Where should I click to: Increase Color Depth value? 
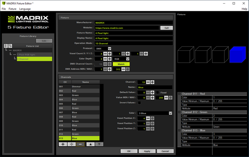(110, 59)
